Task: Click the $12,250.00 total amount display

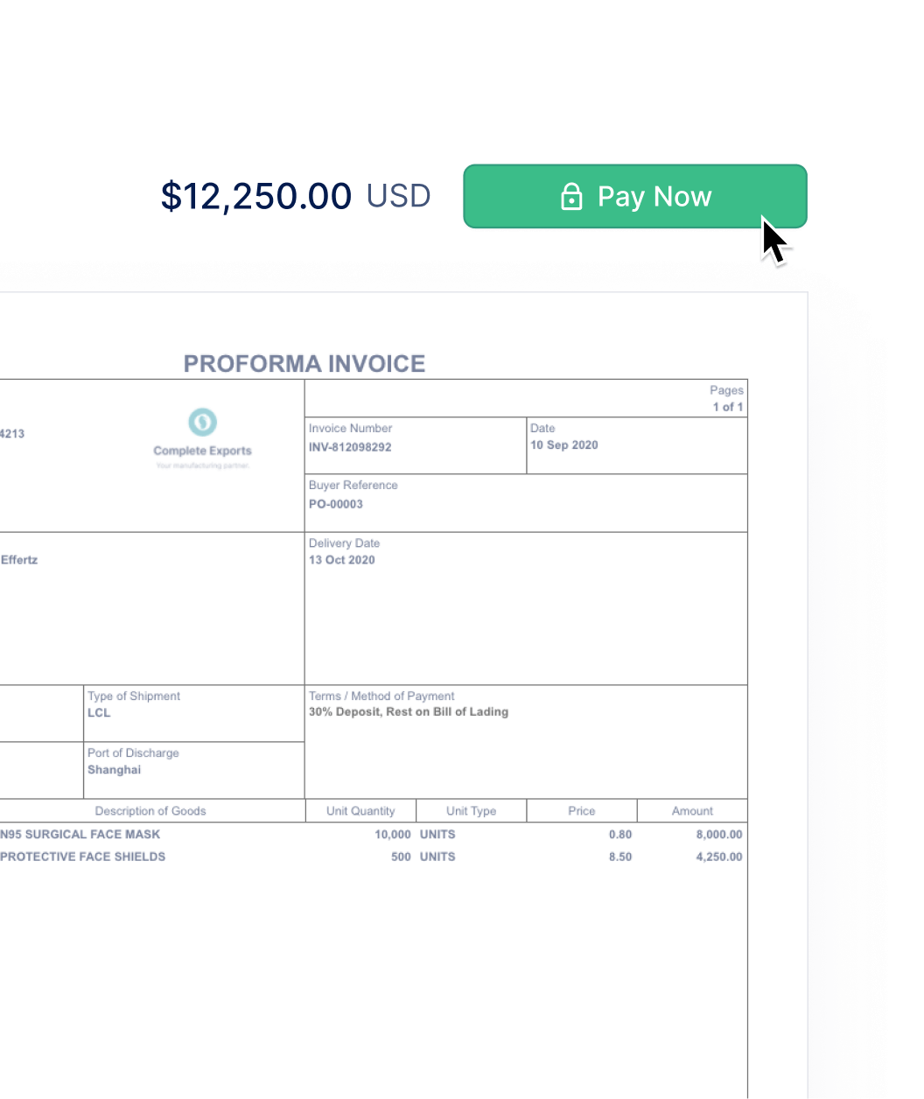Action: point(257,196)
